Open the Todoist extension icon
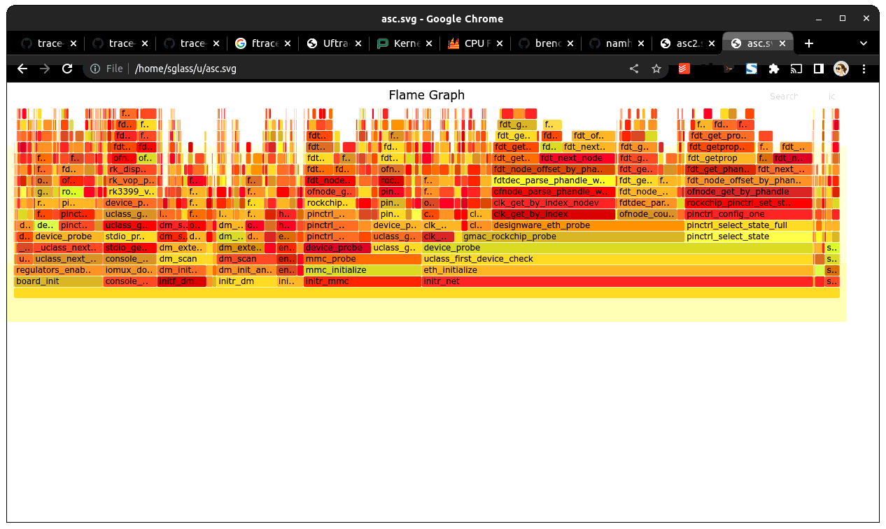This screenshot has width=886, height=529. [x=684, y=69]
